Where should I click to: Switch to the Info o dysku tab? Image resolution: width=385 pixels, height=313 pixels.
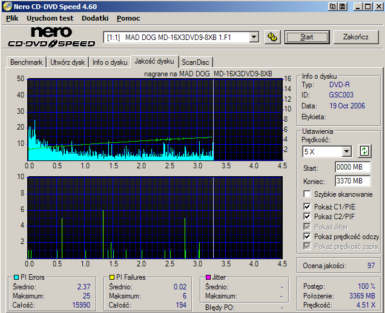[x=110, y=62]
